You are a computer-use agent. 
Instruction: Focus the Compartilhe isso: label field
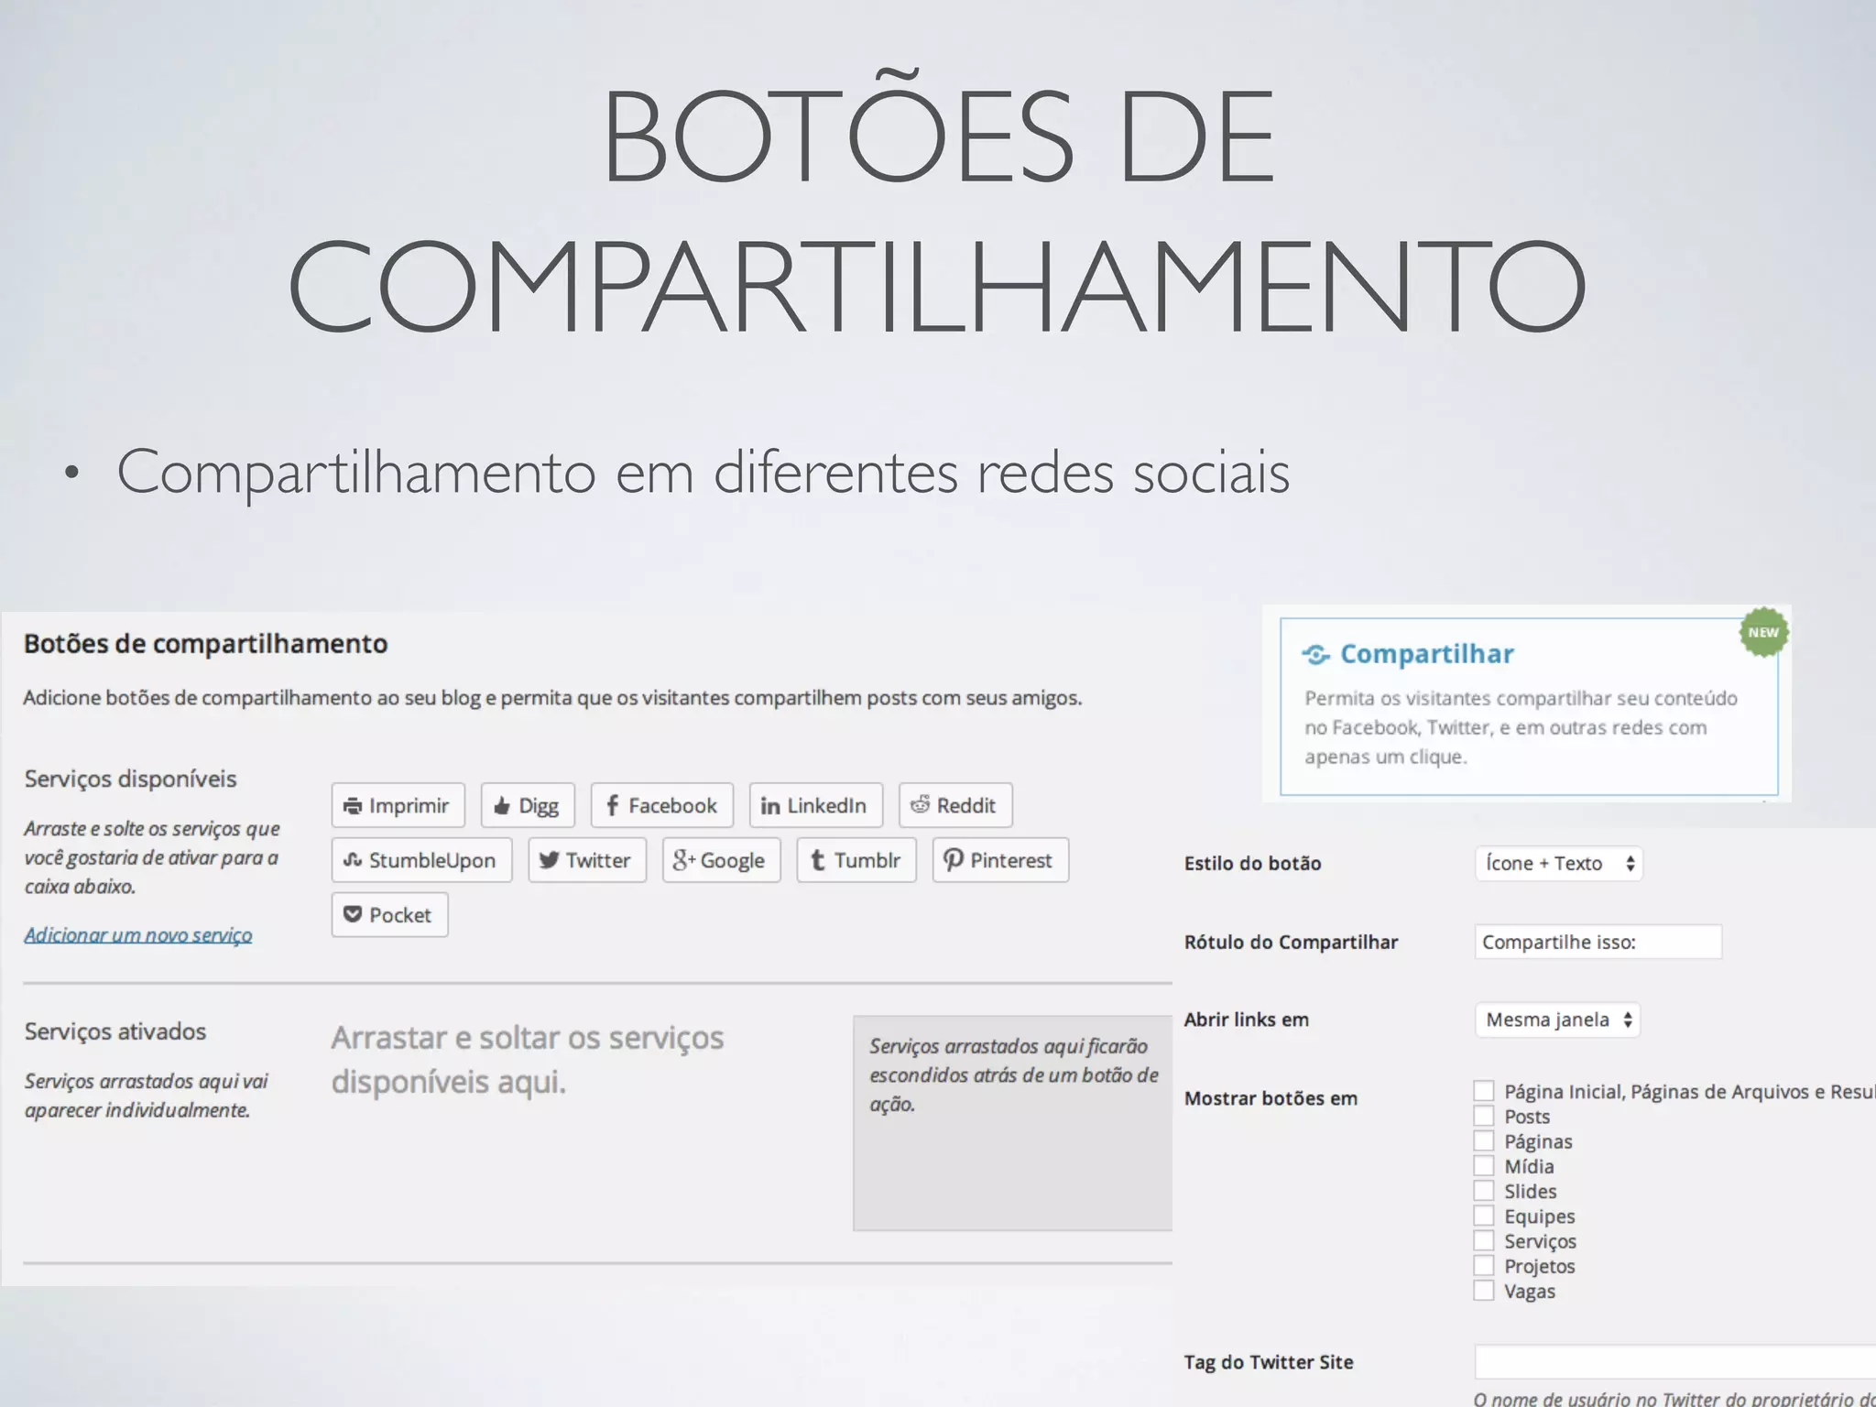1598,943
